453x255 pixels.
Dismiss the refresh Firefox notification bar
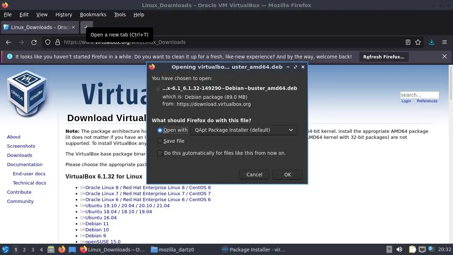pos(445,56)
